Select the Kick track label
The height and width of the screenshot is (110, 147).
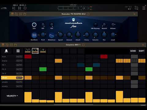(4, 57)
